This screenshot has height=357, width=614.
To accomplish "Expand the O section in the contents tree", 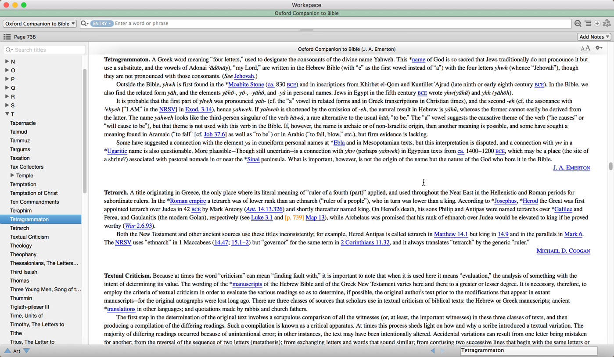I will (x=7, y=70).
